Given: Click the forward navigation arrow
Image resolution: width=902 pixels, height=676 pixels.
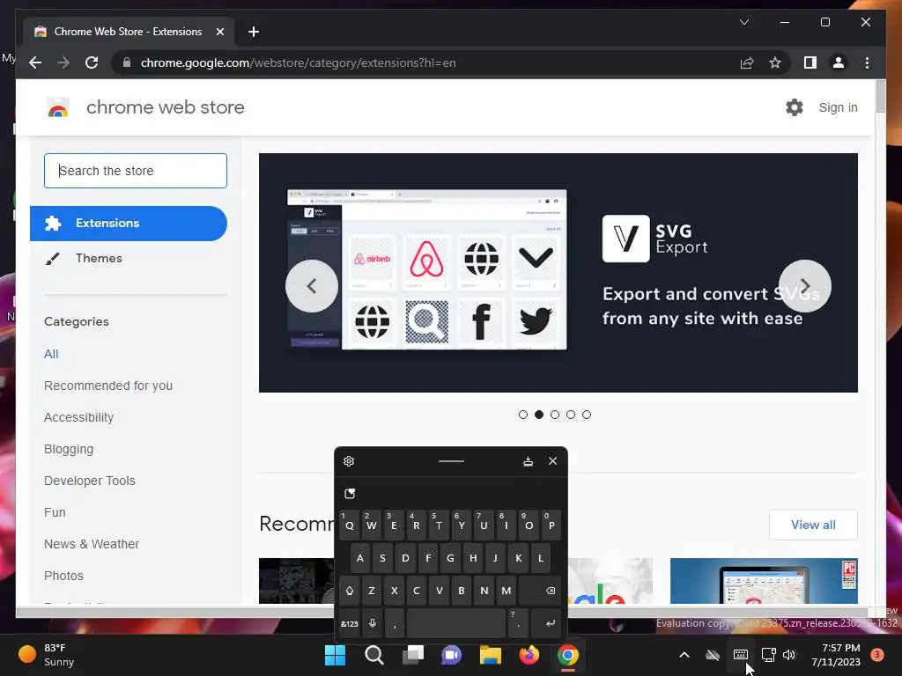Looking at the screenshot, I should (x=63, y=62).
